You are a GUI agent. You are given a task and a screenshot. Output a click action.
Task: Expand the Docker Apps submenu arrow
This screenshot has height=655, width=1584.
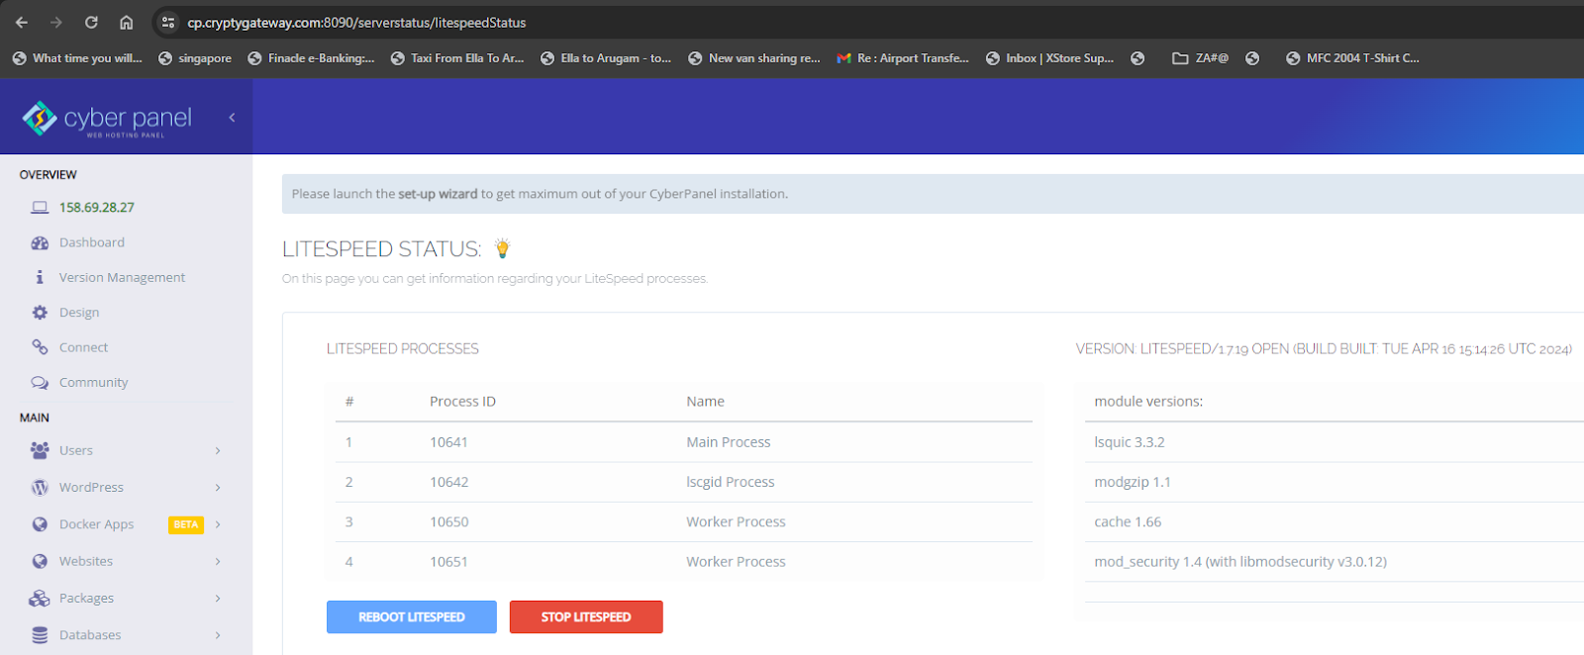tap(218, 524)
